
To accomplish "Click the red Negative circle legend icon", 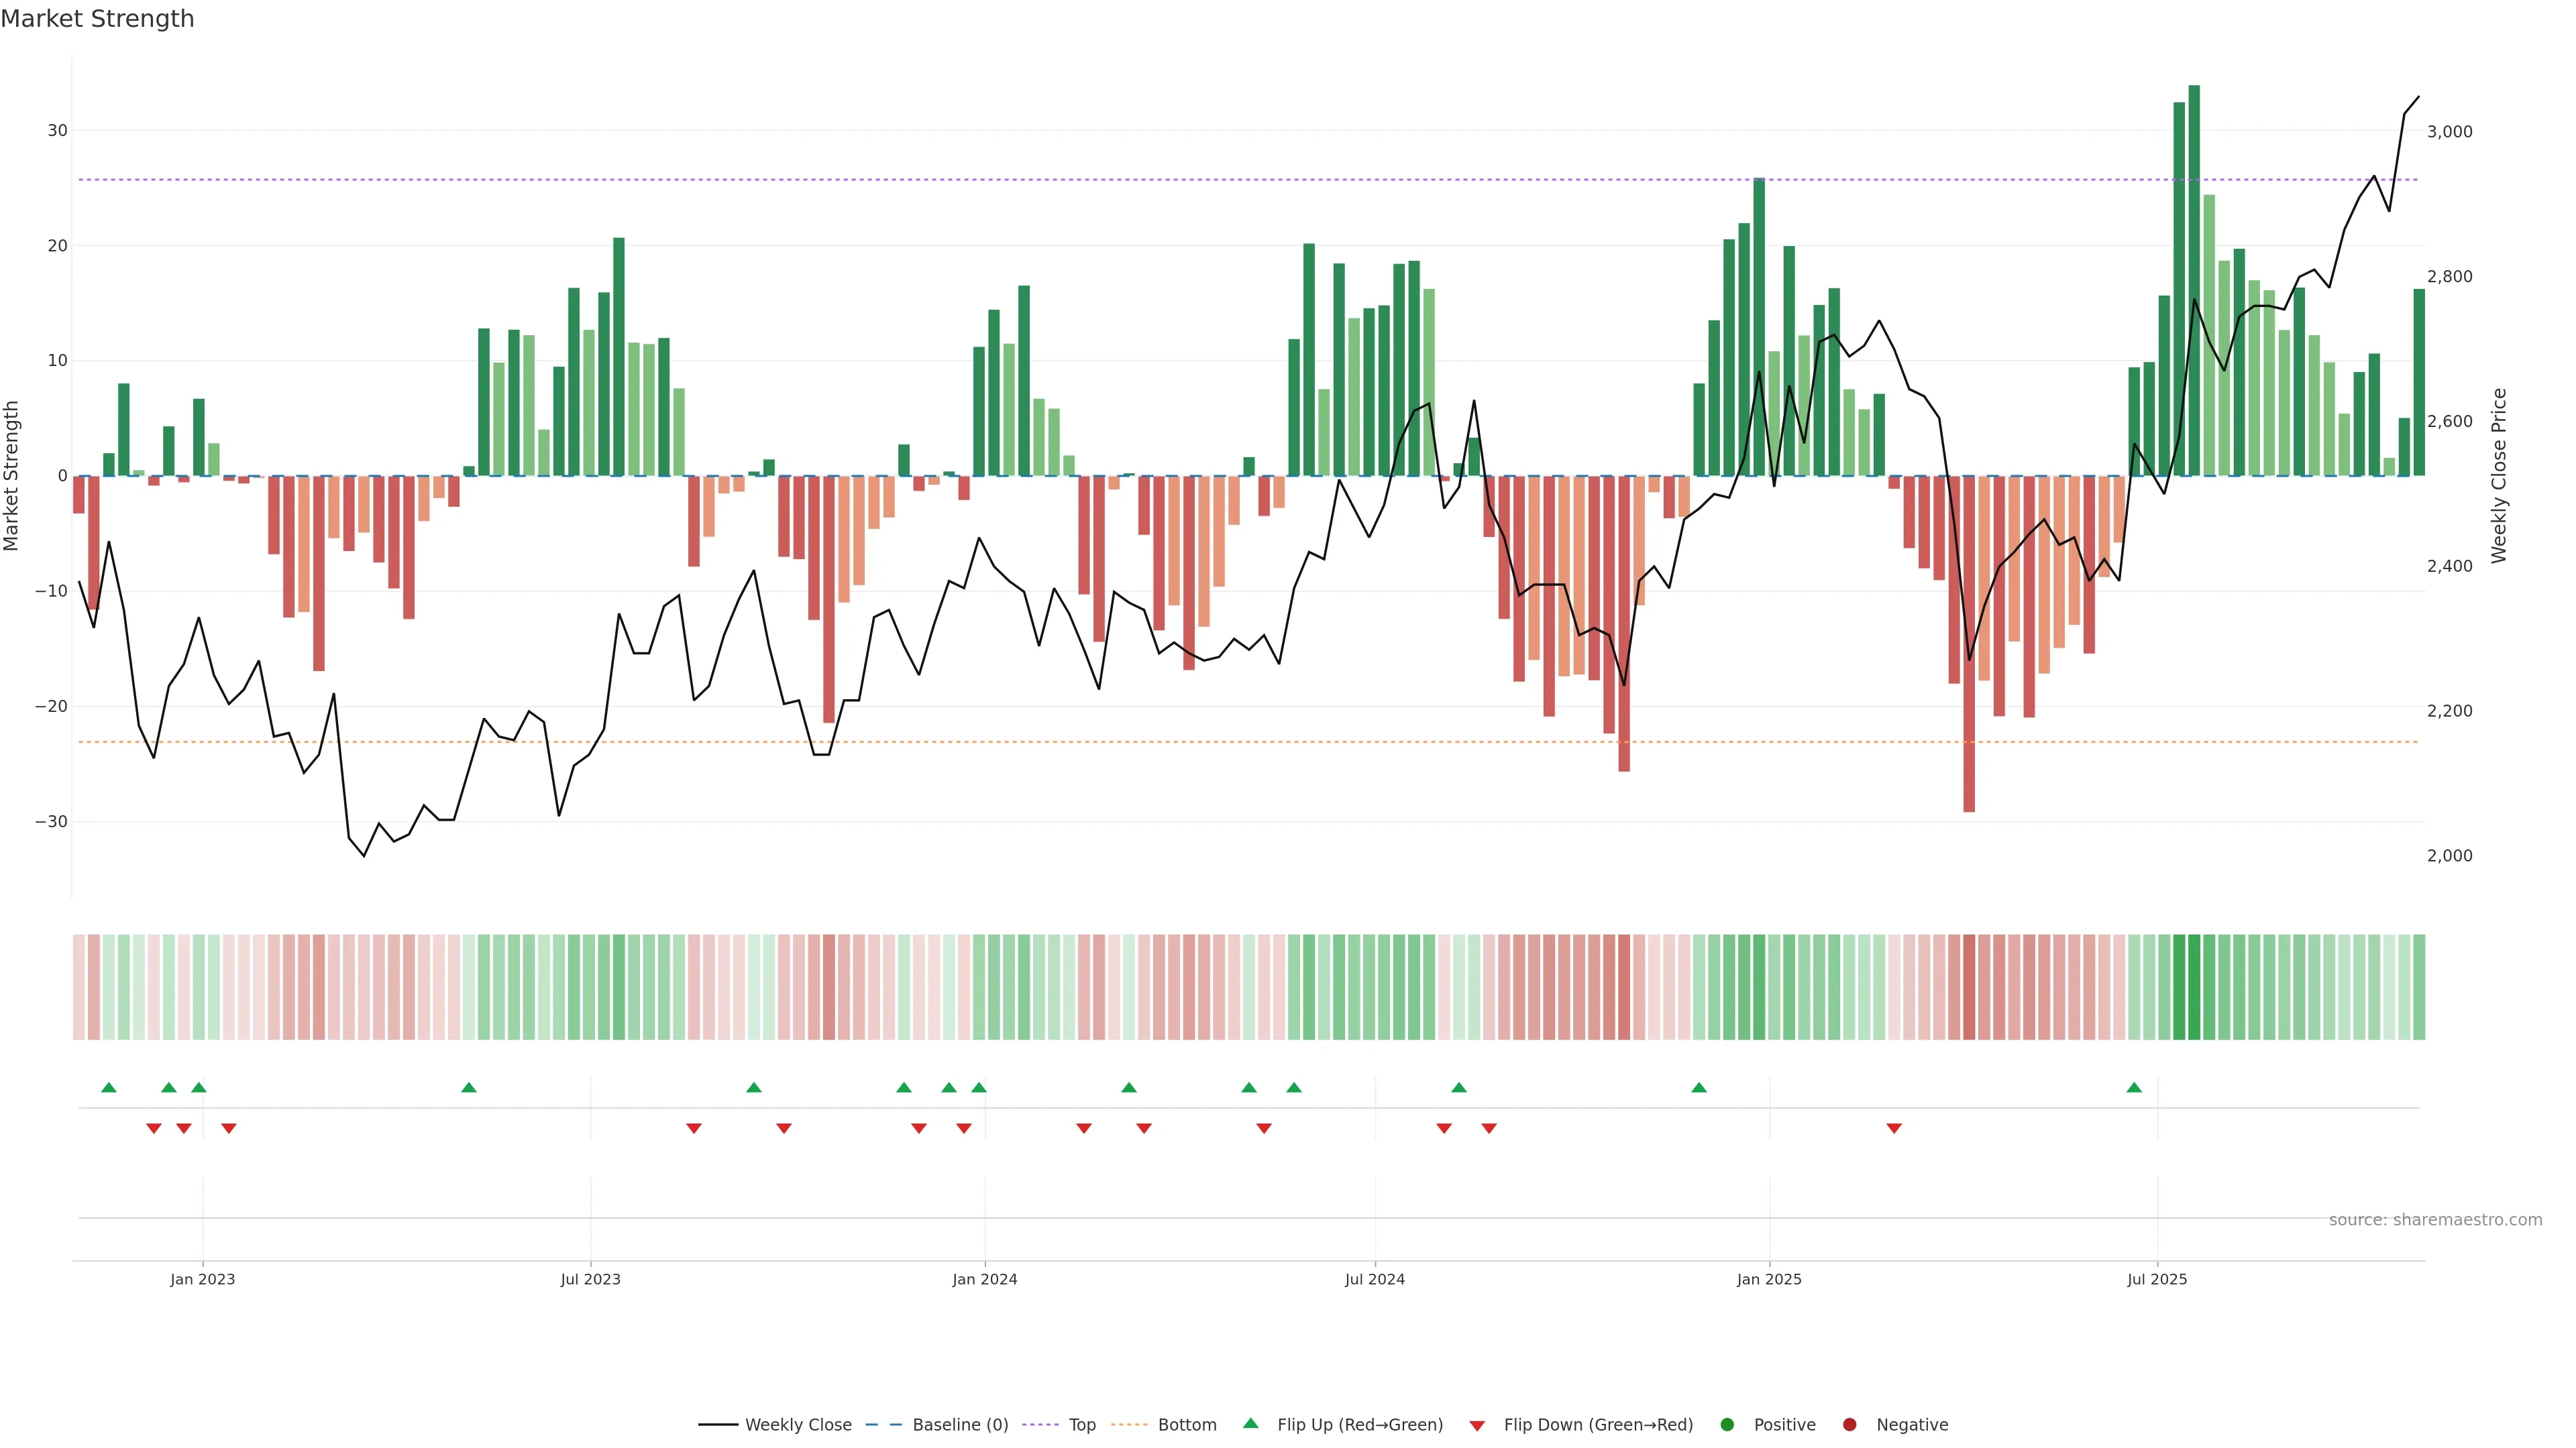I will click(x=1849, y=1424).
